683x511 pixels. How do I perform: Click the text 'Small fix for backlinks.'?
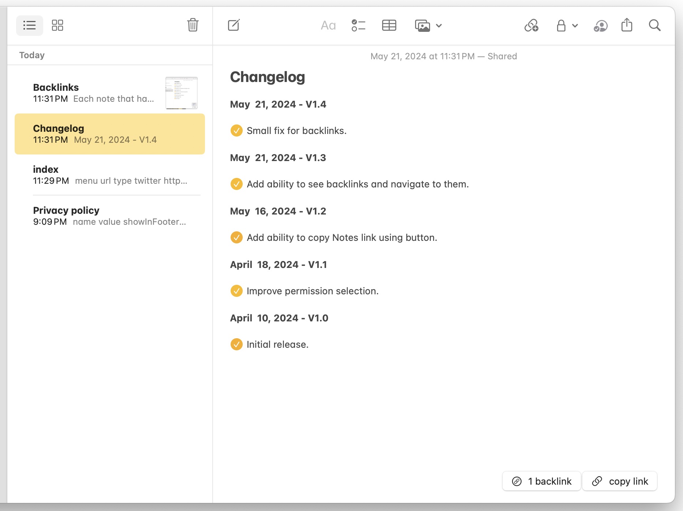pos(297,131)
